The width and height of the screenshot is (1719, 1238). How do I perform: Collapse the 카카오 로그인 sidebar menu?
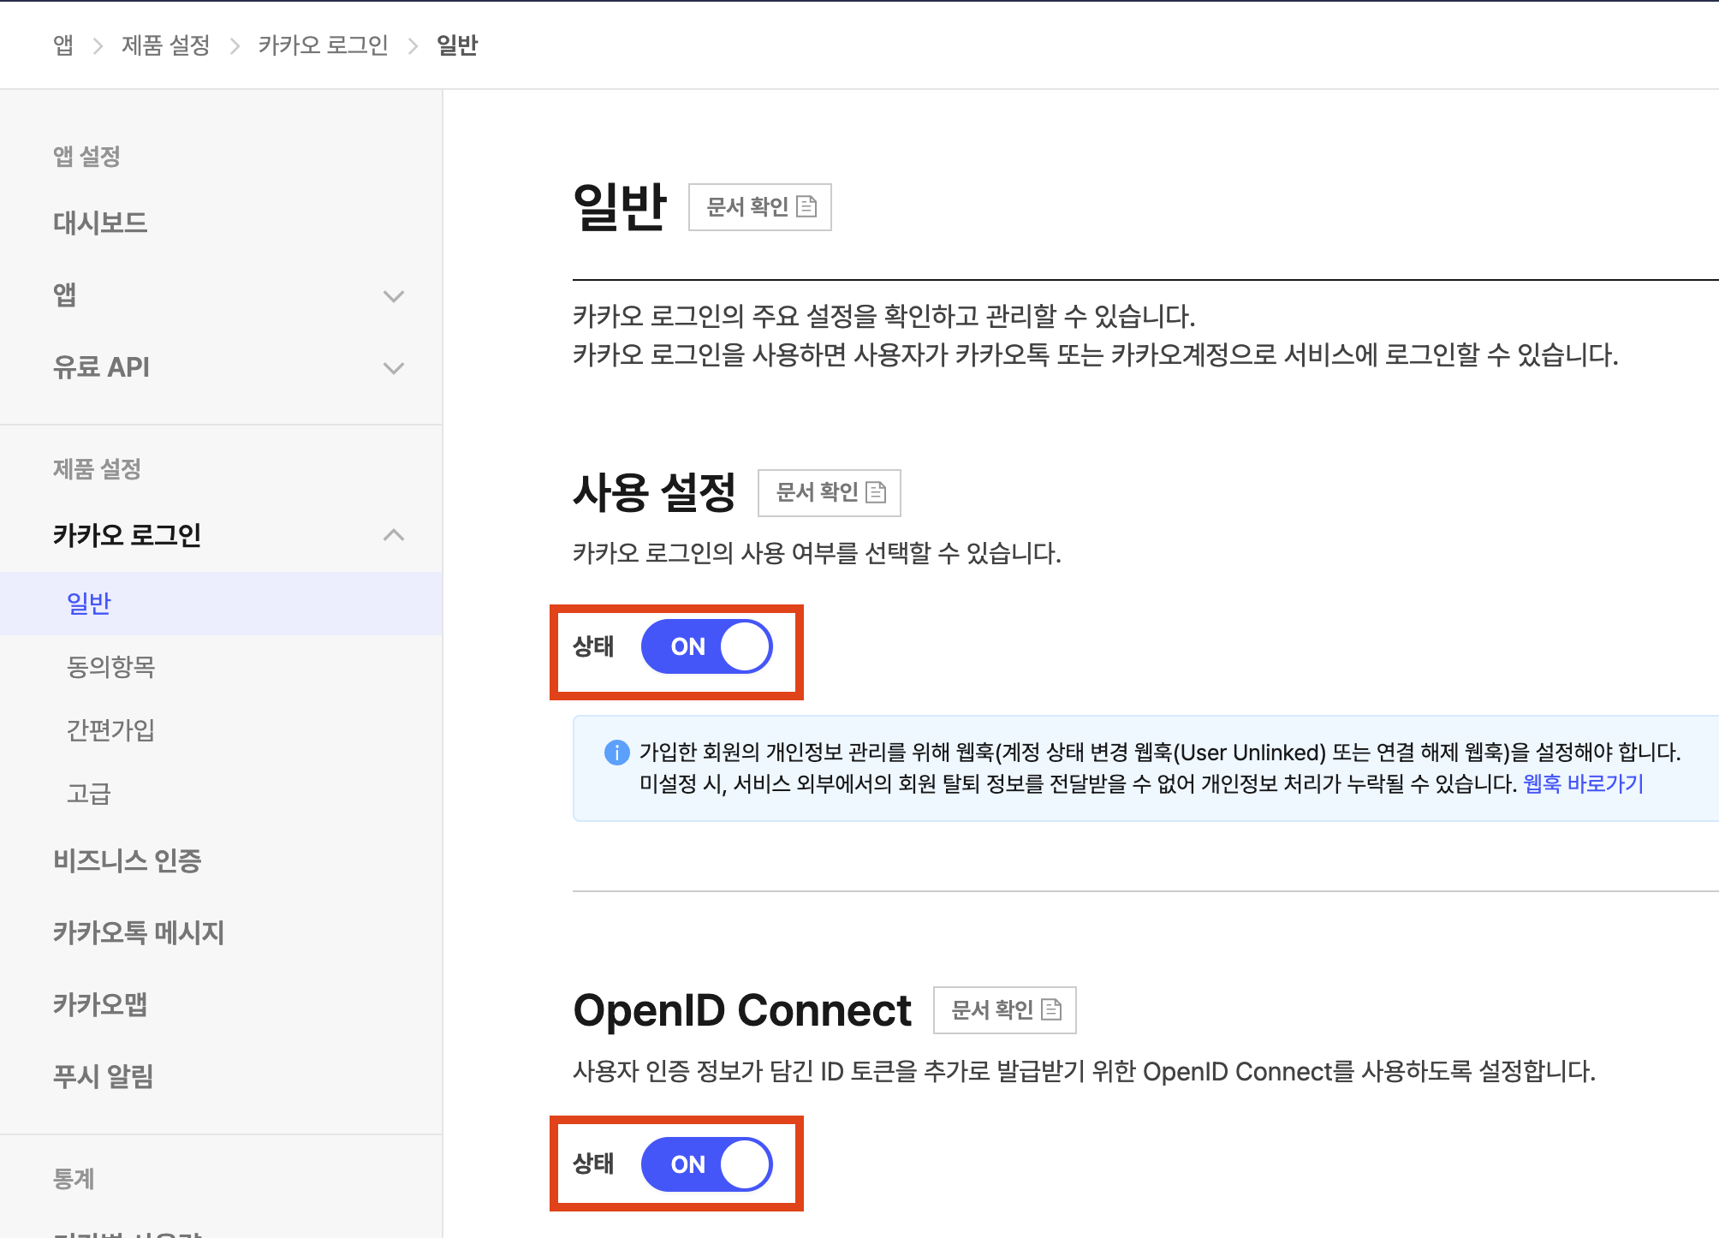pyautogui.click(x=393, y=535)
